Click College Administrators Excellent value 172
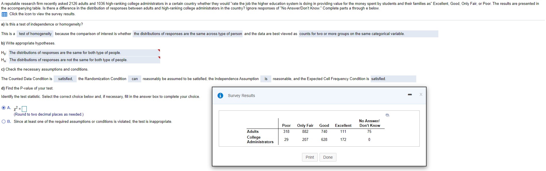Image resolution: width=546 pixels, height=171 pixels. (343, 140)
